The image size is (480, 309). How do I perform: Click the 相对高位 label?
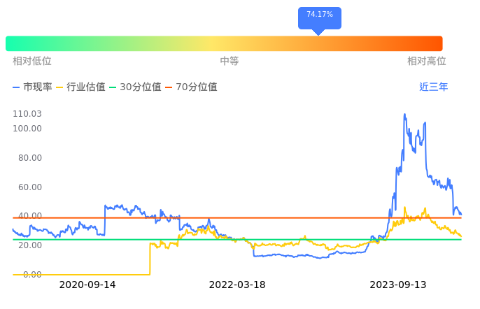pyautogui.click(x=426, y=62)
